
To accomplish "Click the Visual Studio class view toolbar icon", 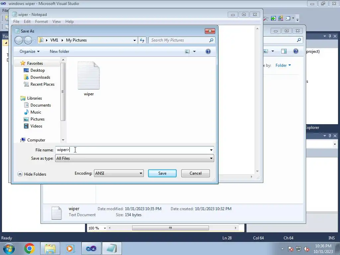I will 280,19.
